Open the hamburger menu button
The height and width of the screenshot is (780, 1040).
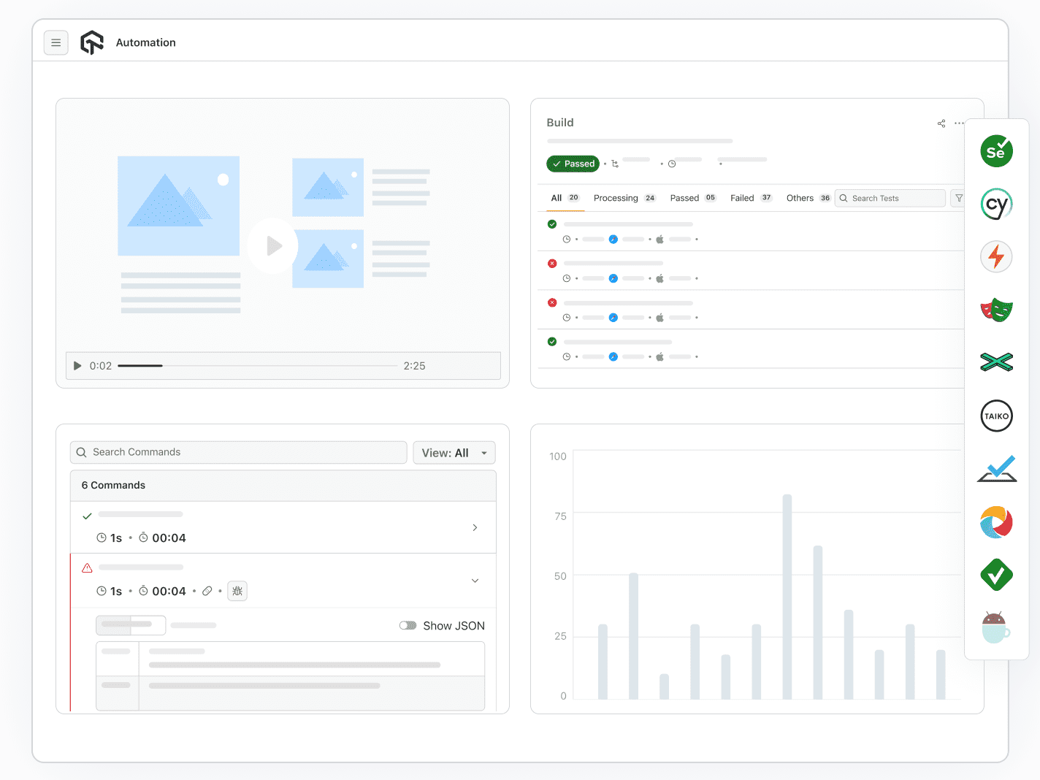[x=56, y=43]
